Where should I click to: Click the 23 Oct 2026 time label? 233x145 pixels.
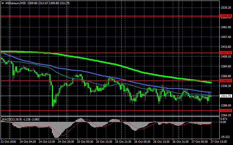8,142
